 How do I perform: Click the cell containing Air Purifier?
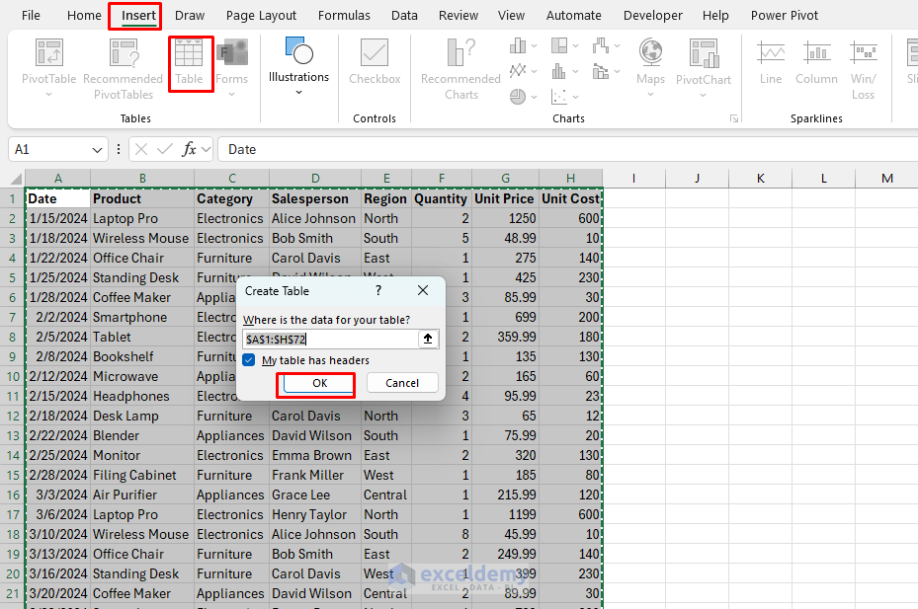[142, 495]
